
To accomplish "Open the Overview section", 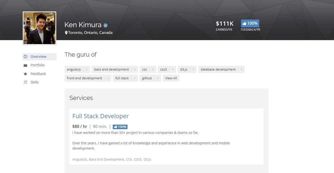I will pyautogui.click(x=39, y=57).
